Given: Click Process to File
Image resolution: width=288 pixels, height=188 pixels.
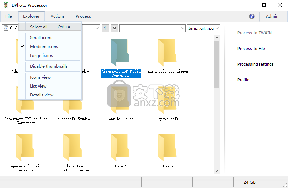Looking at the screenshot, I should click(x=251, y=49).
